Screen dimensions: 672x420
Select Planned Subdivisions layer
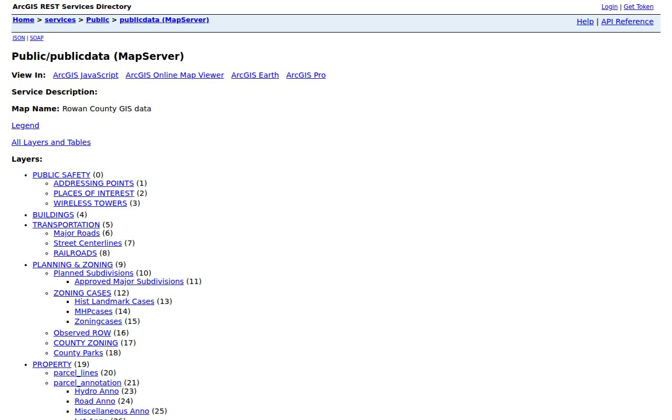pyautogui.click(x=93, y=273)
